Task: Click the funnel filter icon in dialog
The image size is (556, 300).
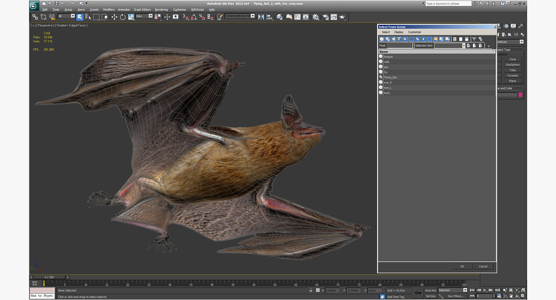Action: [474, 39]
